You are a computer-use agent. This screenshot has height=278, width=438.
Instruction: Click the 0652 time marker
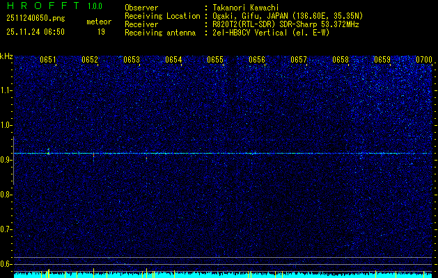pyautogui.click(x=90, y=60)
